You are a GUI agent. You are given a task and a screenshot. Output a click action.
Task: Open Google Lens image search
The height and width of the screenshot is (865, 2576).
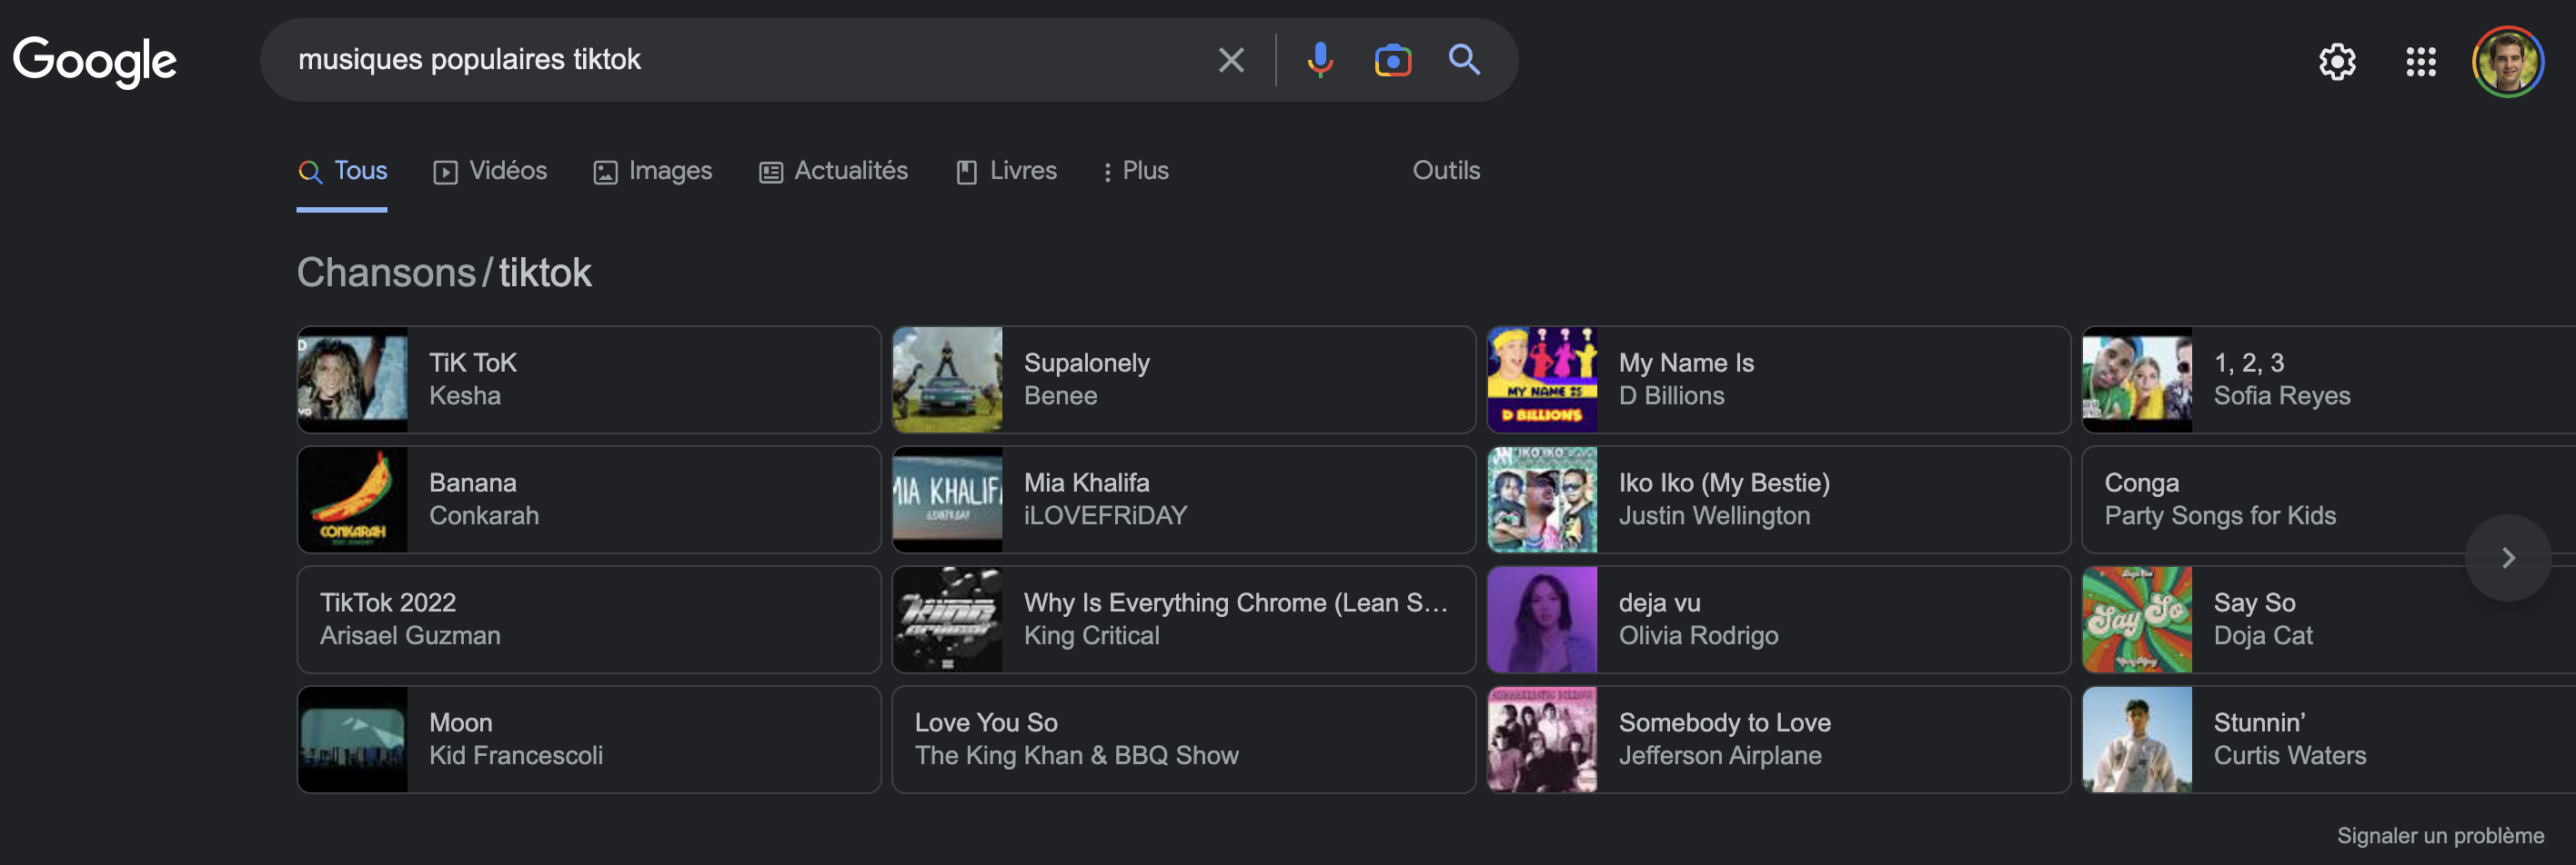pyautogui.click(x=1392, y=60)
